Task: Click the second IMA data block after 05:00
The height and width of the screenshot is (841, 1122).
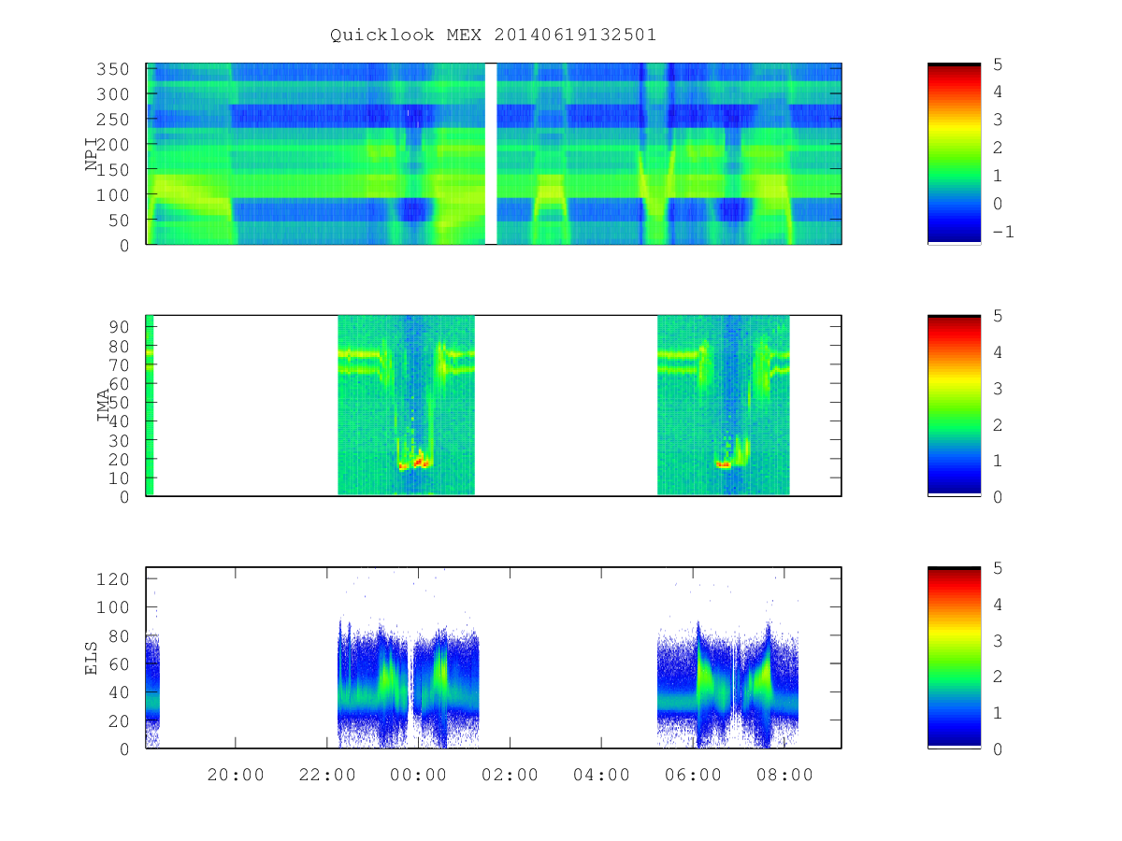Action: [724, 405]
